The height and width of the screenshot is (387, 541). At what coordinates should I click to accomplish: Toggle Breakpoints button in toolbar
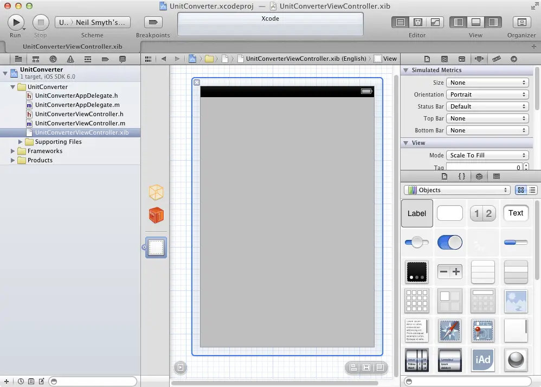coord(153,22)
